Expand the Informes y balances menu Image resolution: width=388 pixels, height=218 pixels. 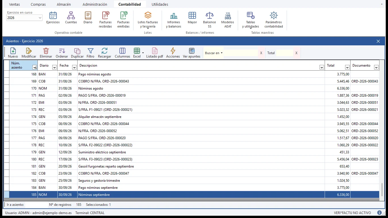click(174, 20)
